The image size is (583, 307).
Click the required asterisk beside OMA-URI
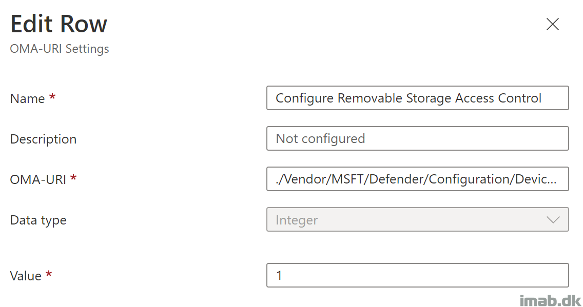click(x=73, y=177)
